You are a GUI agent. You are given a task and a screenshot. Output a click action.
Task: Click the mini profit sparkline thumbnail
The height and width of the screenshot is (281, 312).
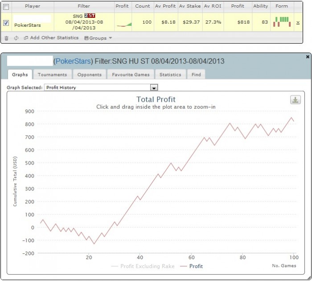(x=124, y=25)
